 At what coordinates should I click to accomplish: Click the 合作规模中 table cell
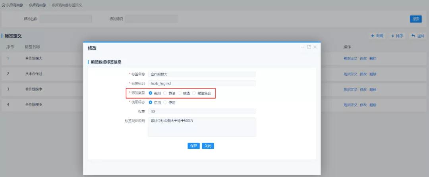coord(34,89)
